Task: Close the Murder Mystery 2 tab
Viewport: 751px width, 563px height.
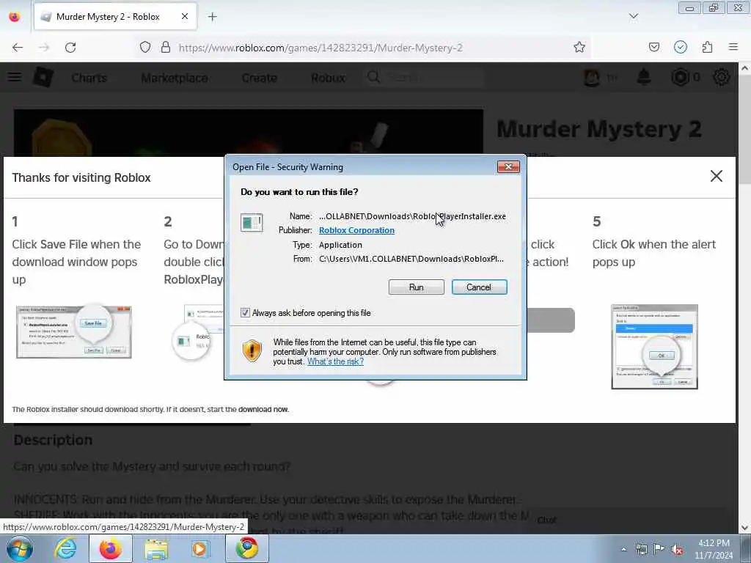Action: click(185, 17)
